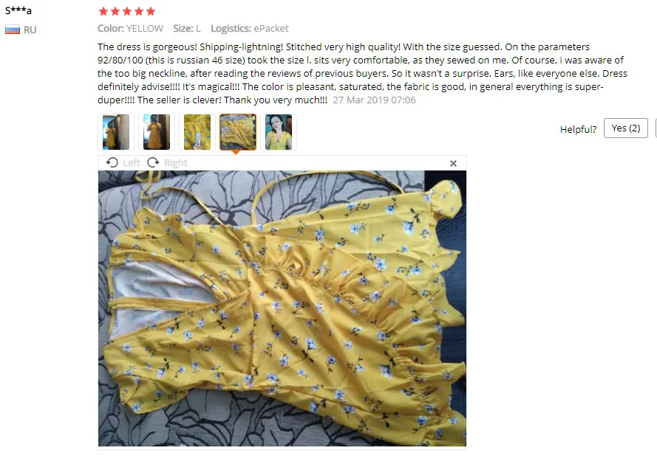657x459 pixels.
Task: Click the first red rating star
Action: point(103,11)
